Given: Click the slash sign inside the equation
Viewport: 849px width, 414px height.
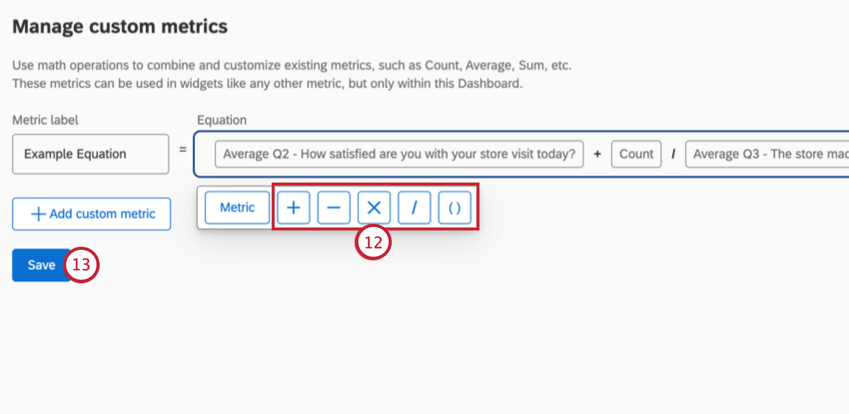Looking at the screenshot, I should (x=673, y=154).
